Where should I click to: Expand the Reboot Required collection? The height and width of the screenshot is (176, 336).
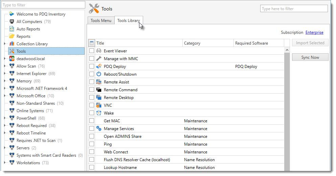click(x=5, y=125)
